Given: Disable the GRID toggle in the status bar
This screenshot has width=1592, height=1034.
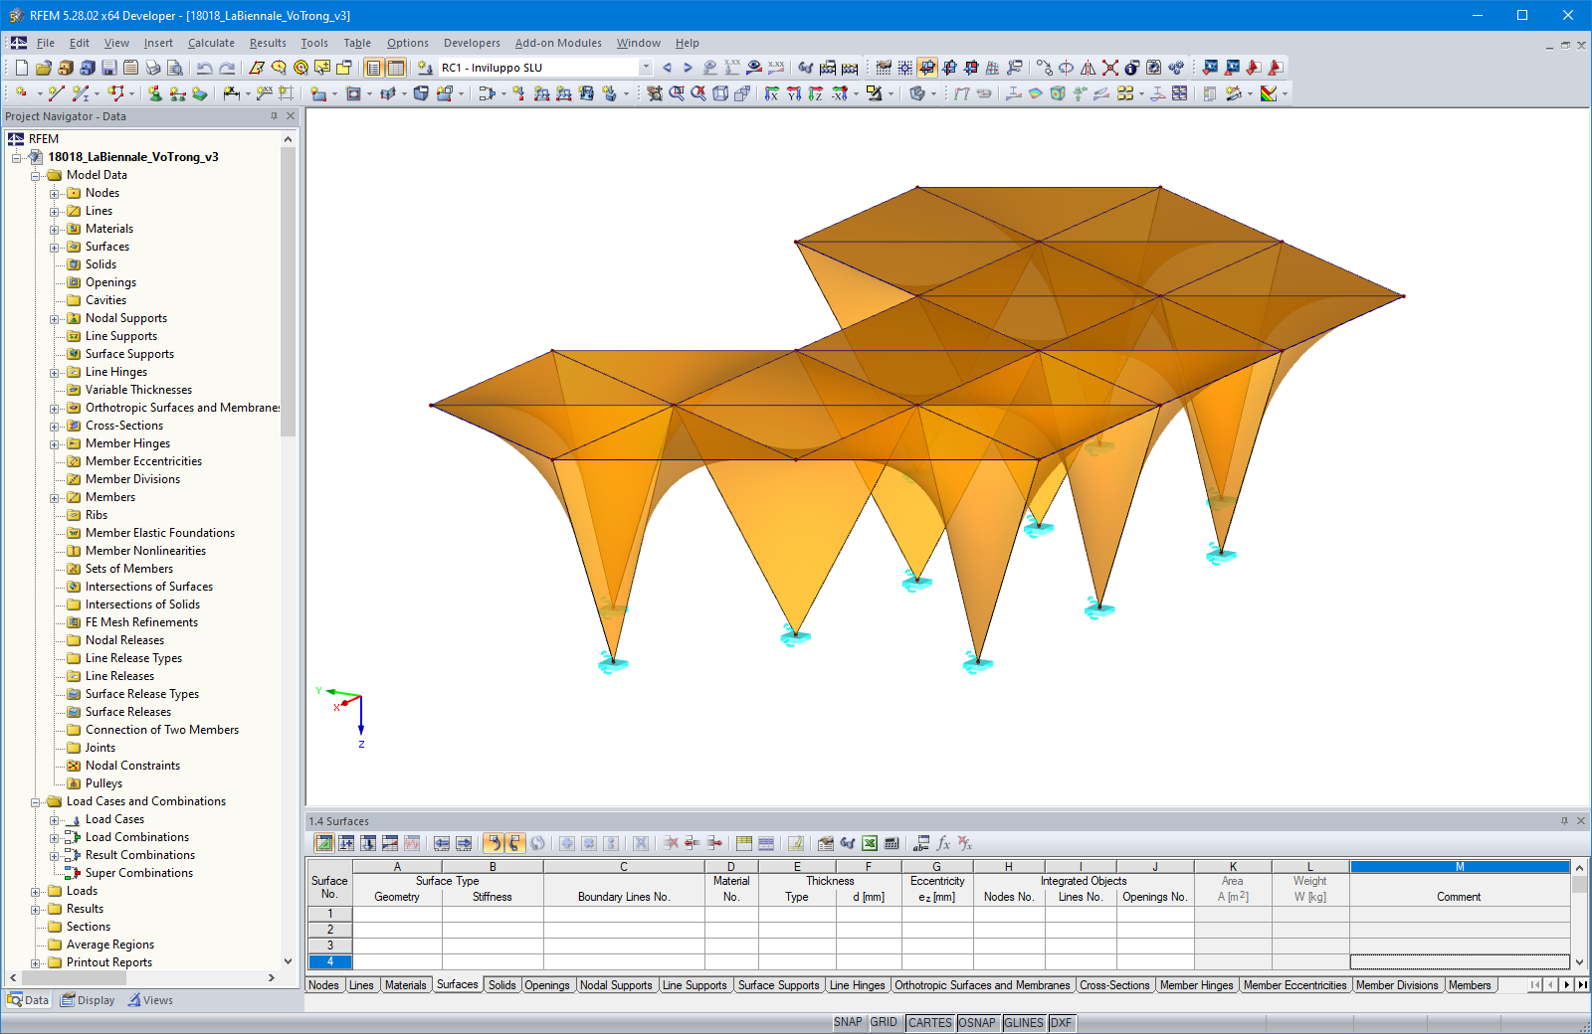Looking at the screenshot, I should click(884, 1022).
